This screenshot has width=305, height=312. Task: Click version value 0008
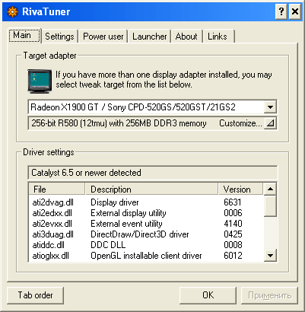[x=233, y=245]
